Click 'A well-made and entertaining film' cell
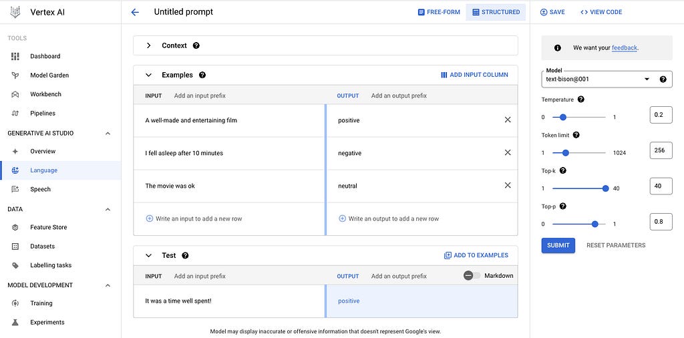The image size is (684, 338). tap(229, 120)
